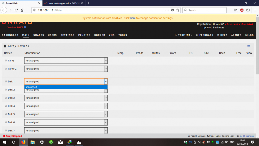Open the Windows Start menu
Image resolution: width=259 pixels, height=146 pixels.
pyautogui.click(x=4, y=142)
